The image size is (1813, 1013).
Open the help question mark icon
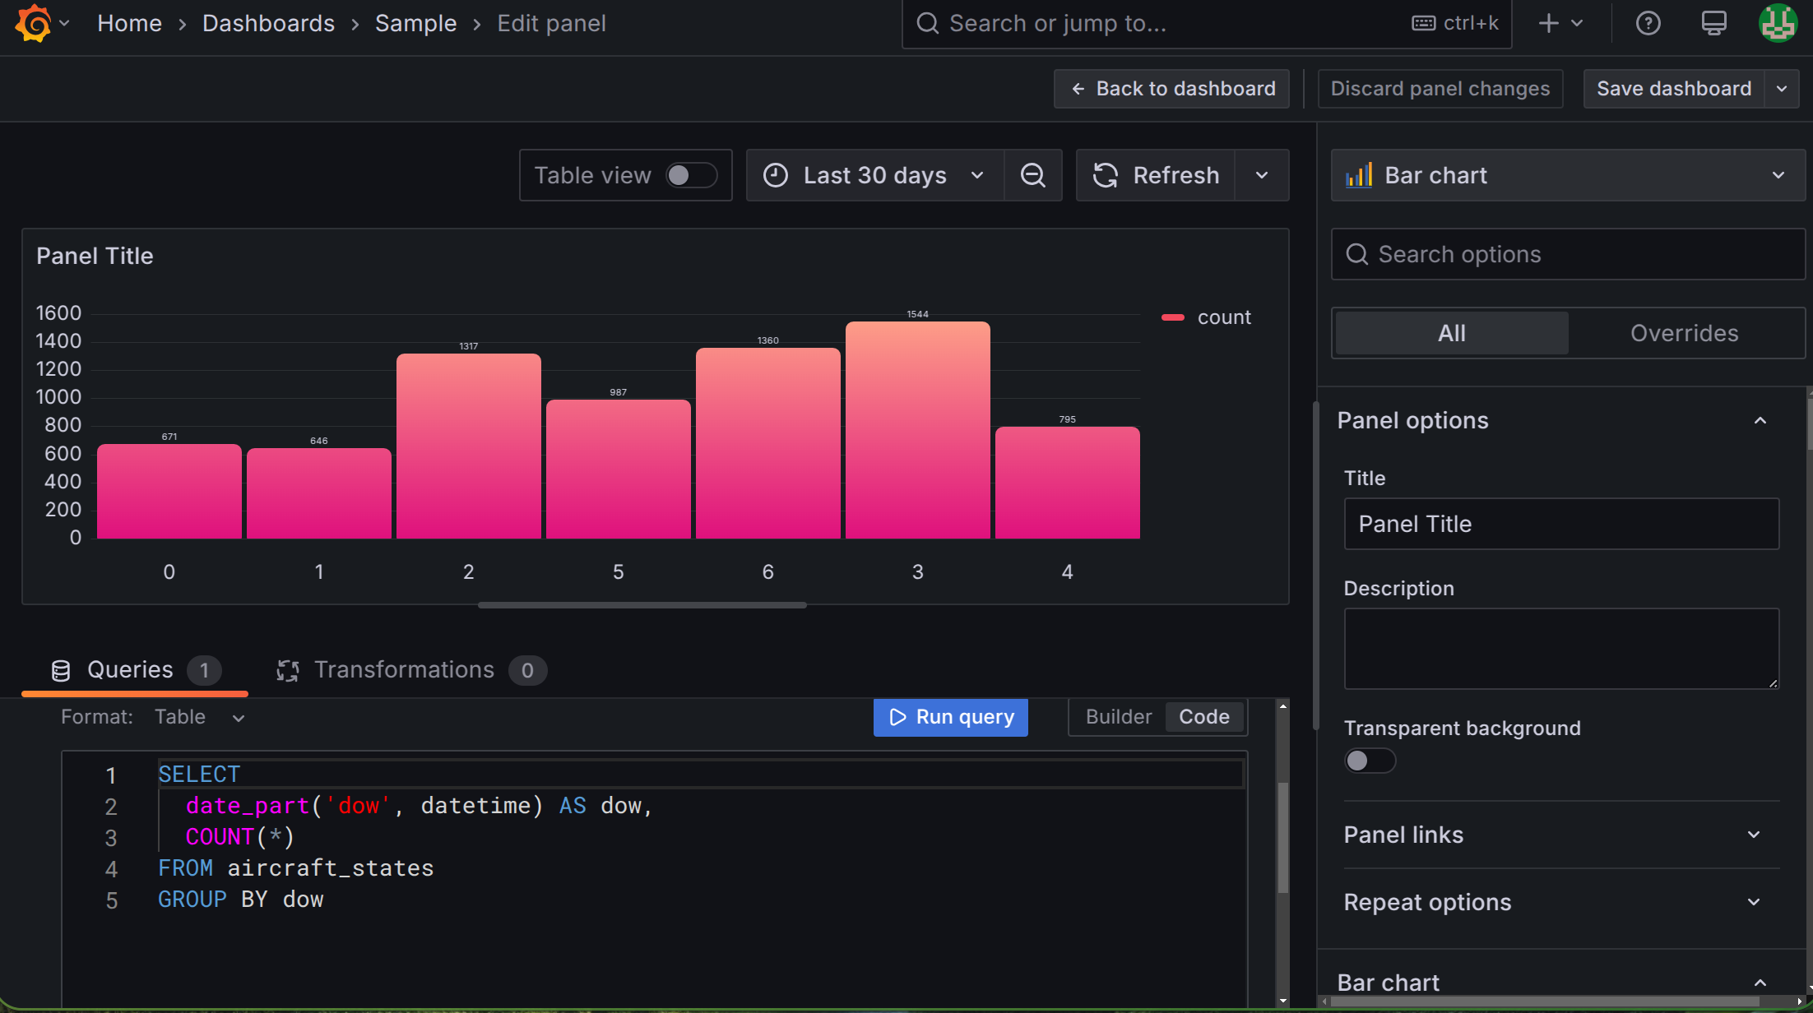pyautogui.click(x=1648, y=23)
